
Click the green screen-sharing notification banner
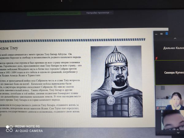click(x=54, y=13)
